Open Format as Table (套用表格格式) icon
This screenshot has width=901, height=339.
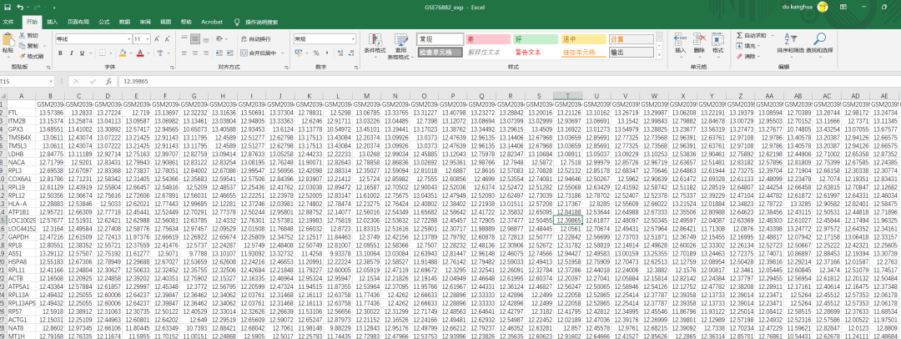[x=401, y=40]
